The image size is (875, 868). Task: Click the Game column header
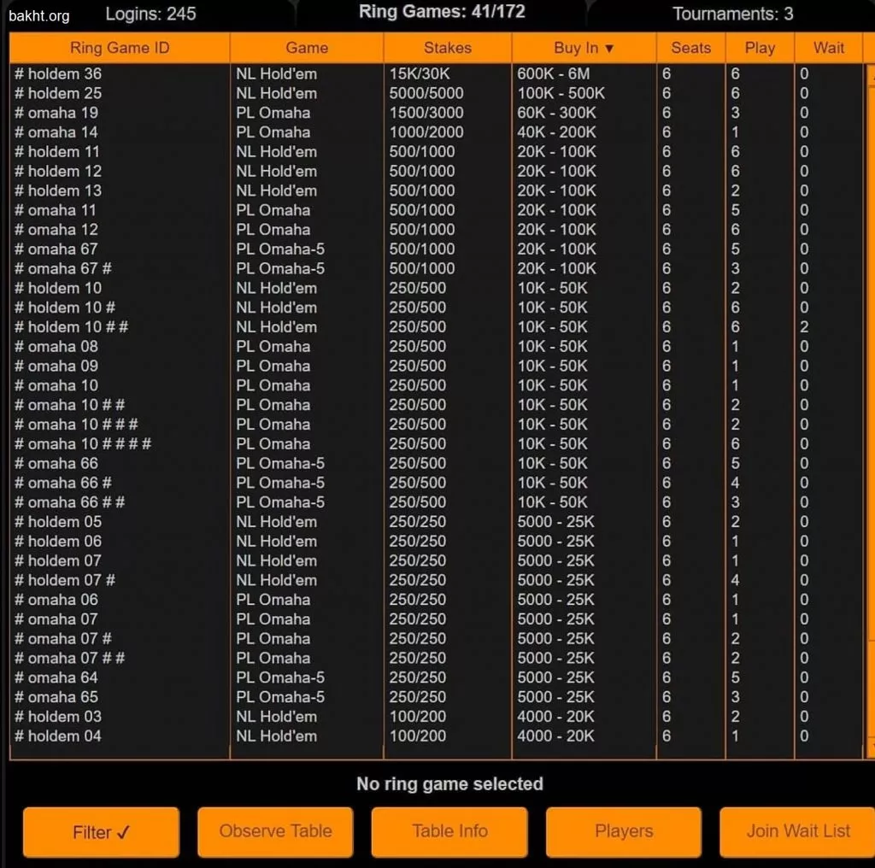[x=307, y=48]
